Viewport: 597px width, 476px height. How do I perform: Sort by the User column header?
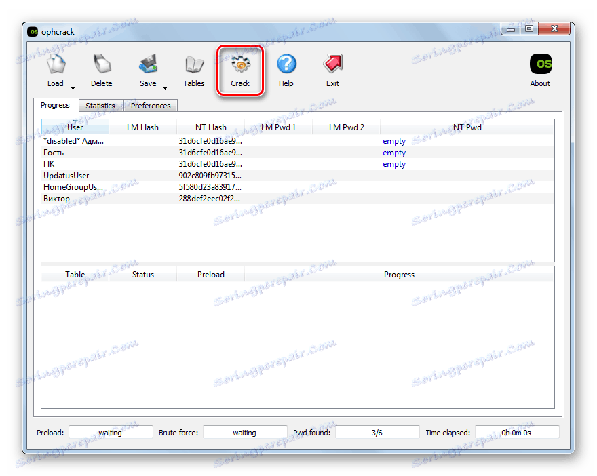75,127
